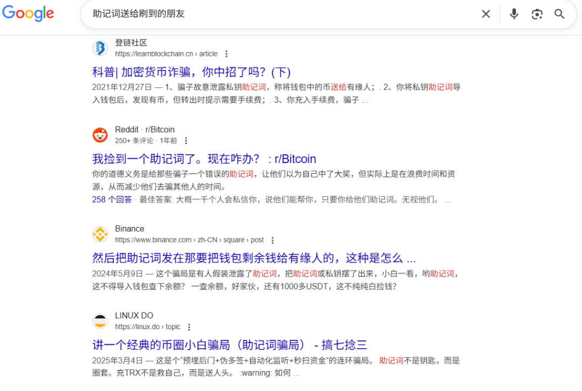This screenshot has width=582, height=391.
Task: Start voice search with the microphone icon
Action: pos(514,14)
